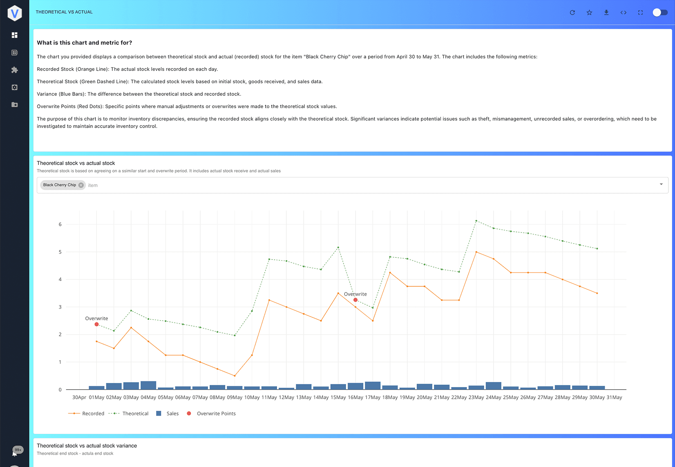The image size is (675, 467).
Task: Toggle the Recorded series in chart legend
Action: click(86, 414)
